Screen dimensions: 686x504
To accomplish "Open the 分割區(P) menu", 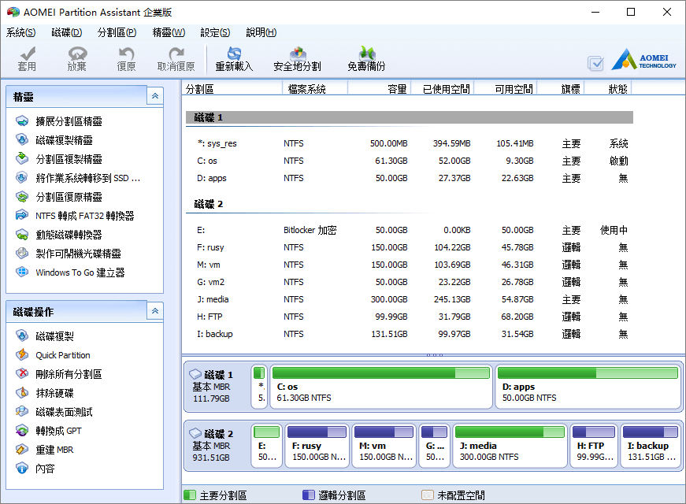I will (x=117, y=32).
